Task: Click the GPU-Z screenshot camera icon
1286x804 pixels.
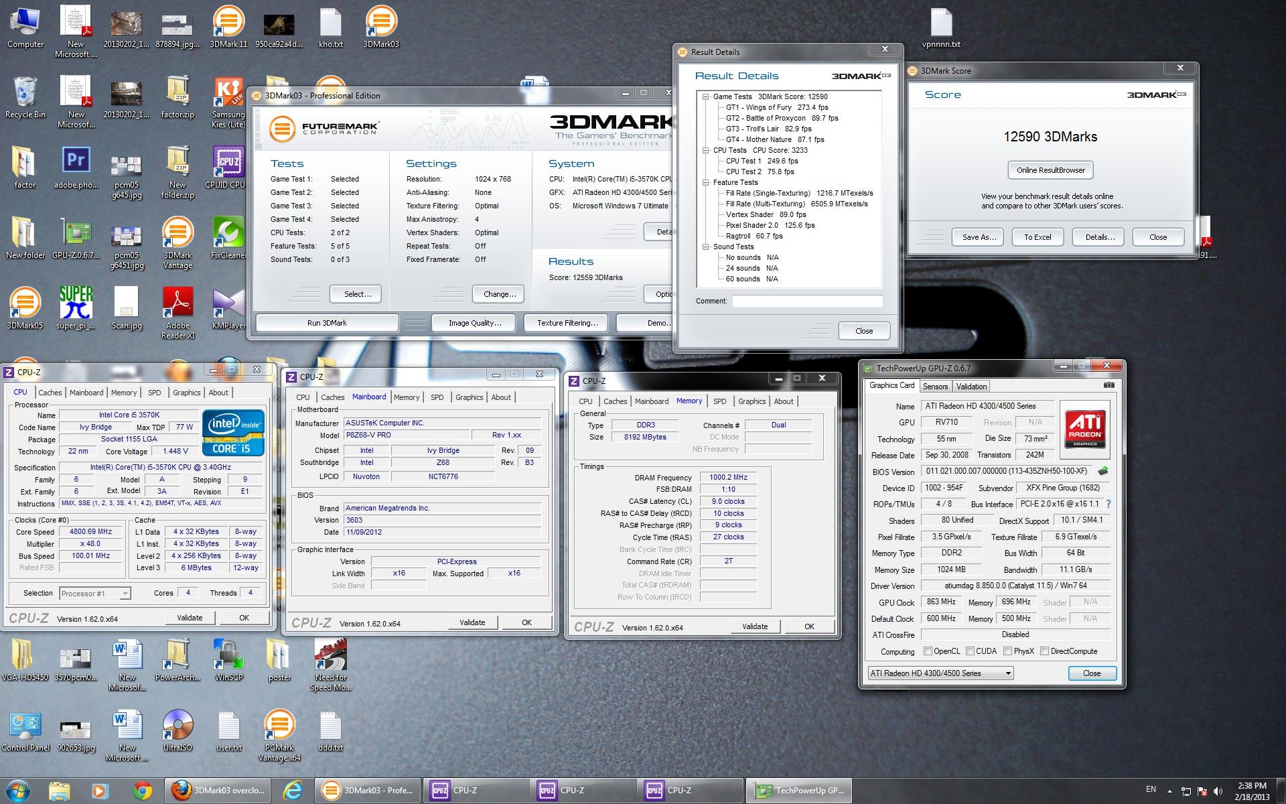Action: click(1109, 385)
